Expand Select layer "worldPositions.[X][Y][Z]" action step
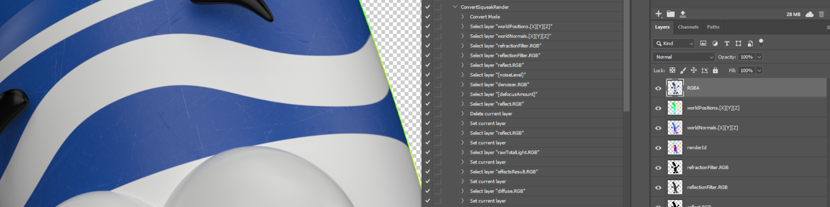The image size is (830, 207). (462, 26)
